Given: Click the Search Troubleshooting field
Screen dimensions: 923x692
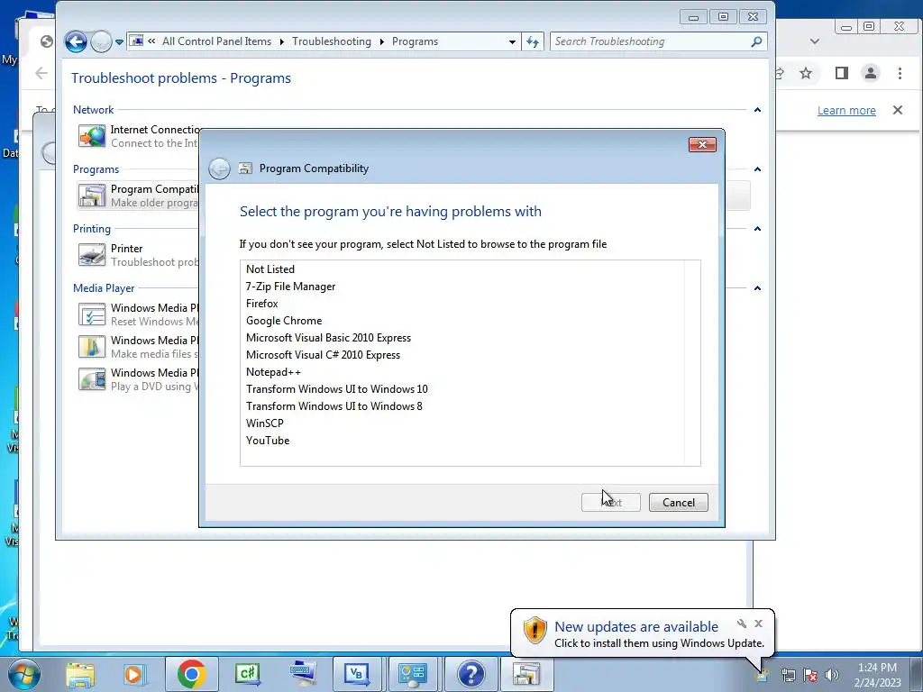Looking at the screenshot, I should (x=650, y=41).
